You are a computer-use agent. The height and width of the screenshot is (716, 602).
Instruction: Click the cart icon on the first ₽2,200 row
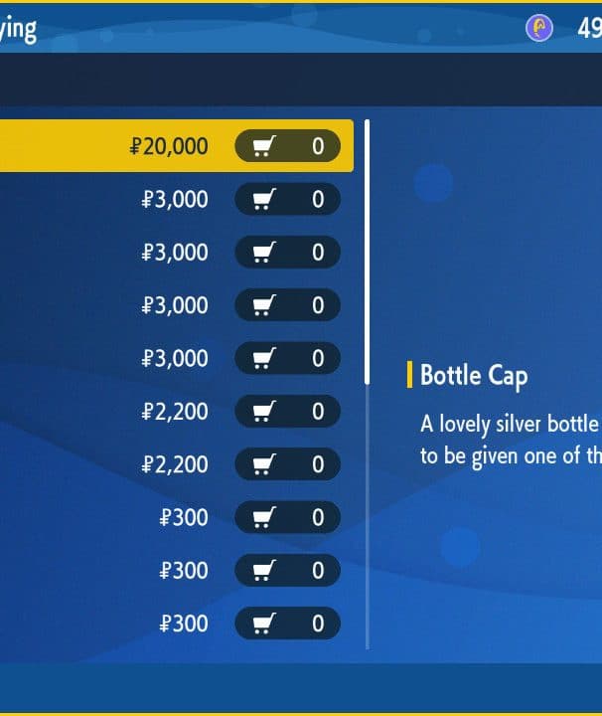point(264,411)
